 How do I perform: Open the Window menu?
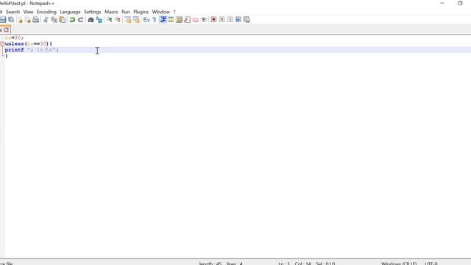160,12
